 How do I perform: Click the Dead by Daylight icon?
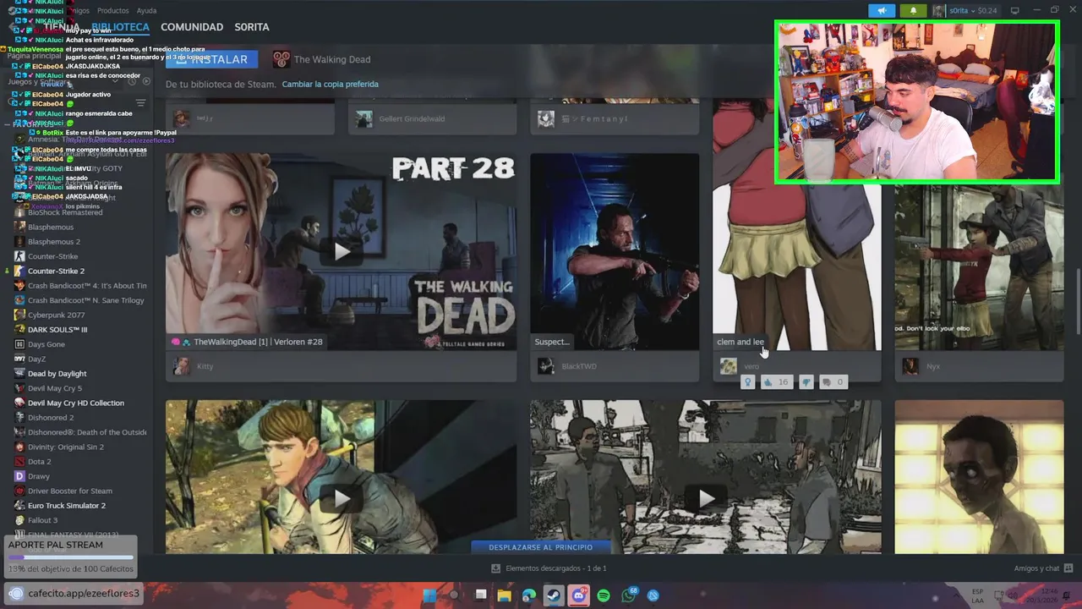click(19, 374)
